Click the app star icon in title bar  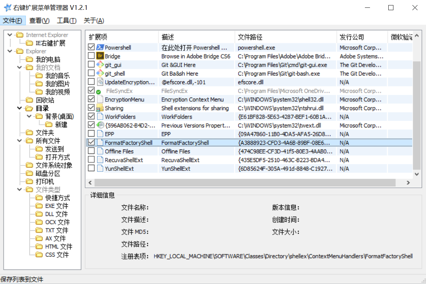pos(7,7)
